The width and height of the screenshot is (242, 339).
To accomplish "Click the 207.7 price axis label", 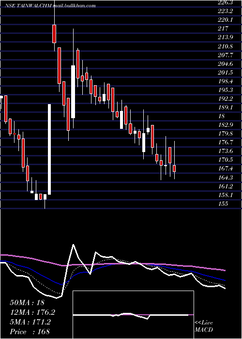I will (225, 55).
